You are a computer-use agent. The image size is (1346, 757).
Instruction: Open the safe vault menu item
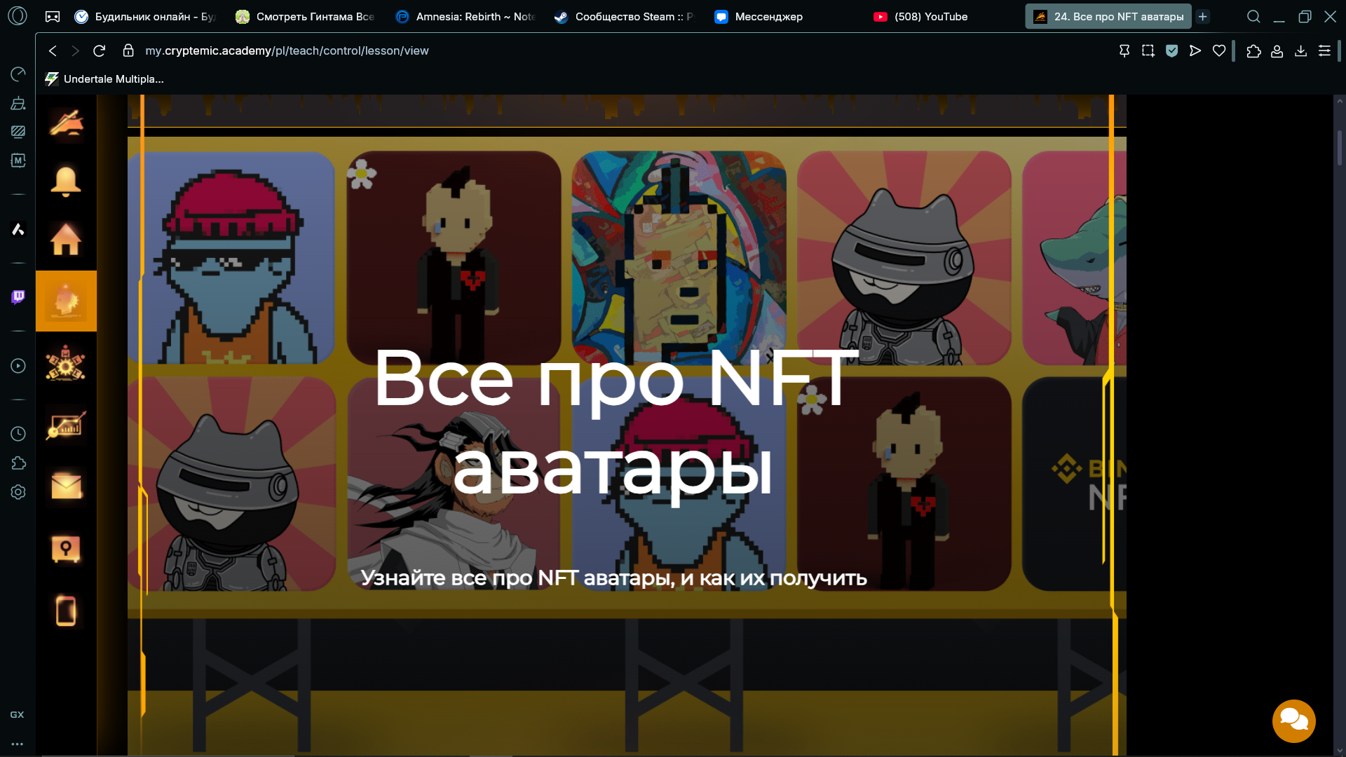[x=66, y=549]
